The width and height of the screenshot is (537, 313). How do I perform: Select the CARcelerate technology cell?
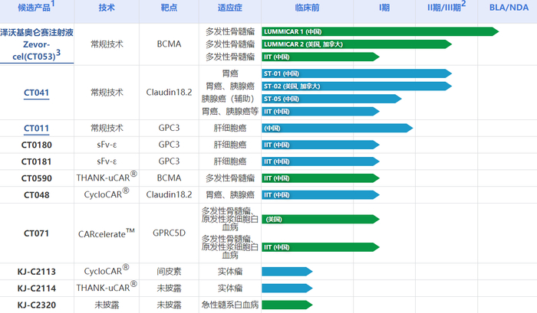tap(107, 233)
